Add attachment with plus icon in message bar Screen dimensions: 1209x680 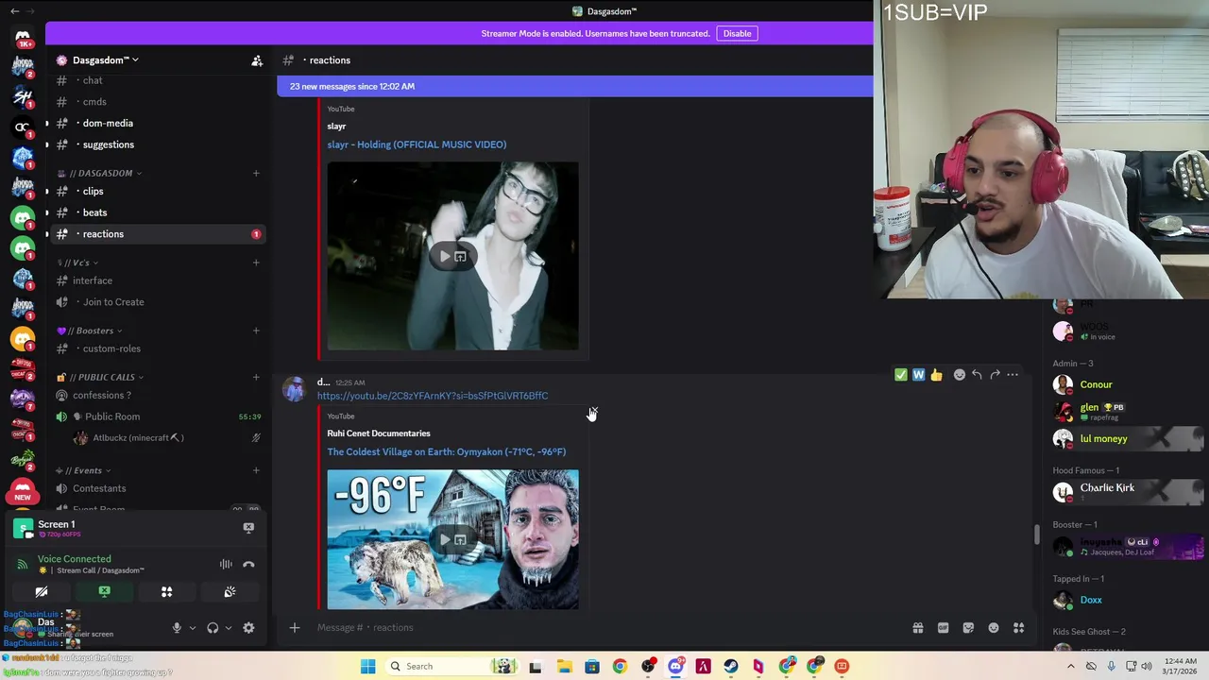click(295, 627)
